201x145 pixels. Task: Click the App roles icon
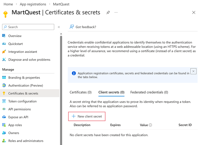pyautogui.click(x=4, y=125)
